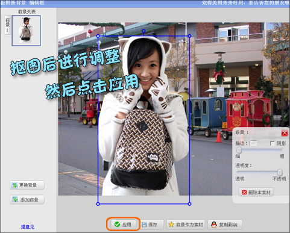Save using the floppy disk 保存 button
The image size is (290, 233).
coord(150,225)
